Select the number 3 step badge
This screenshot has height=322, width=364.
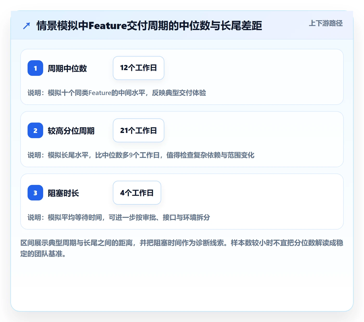pos(35,193)
